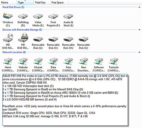
Task: Open the Harm network location
Action: (8, 65)
